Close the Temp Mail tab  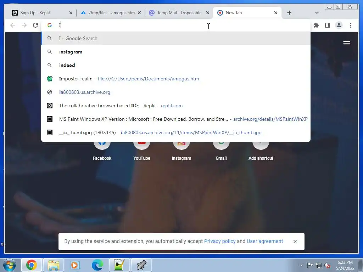(x=208, y=13)
